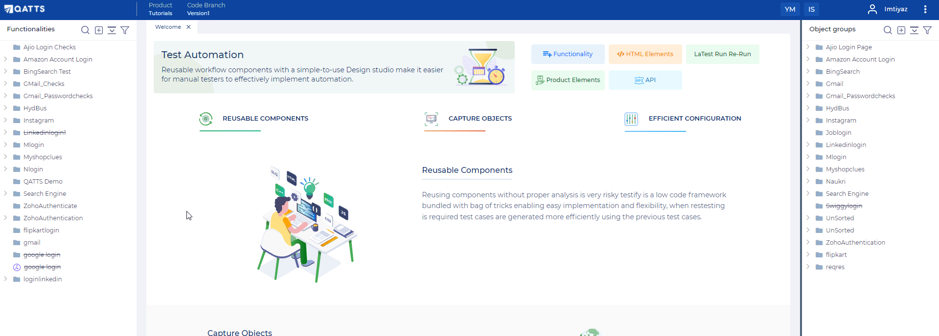Viewport: 939px width, 336px height.
Task: Expand Ajio Login Page object group
Action: tap(808, 47)
